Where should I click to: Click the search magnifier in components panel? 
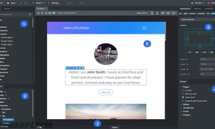pyautogui.click(x=30, y=14)
